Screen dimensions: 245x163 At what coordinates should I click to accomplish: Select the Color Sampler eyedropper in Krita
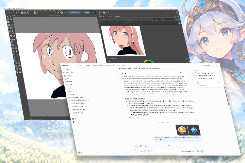coord(15,46)
